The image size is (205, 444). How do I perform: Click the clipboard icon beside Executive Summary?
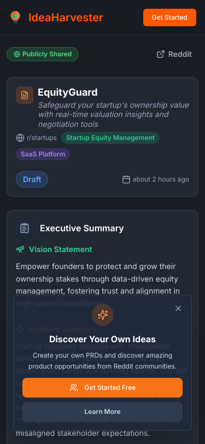pyautogui.click(x=25, y=228)
